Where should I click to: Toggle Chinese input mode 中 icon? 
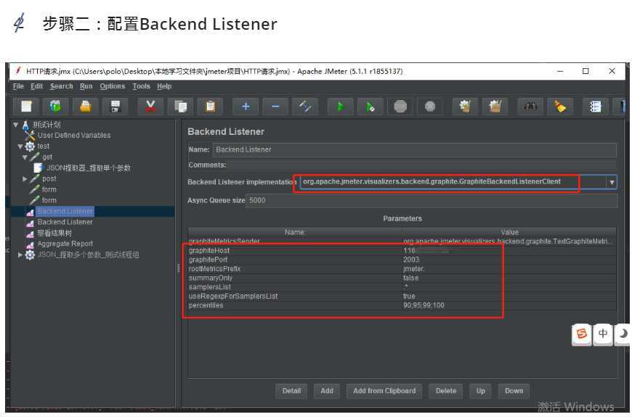point(602,334)
